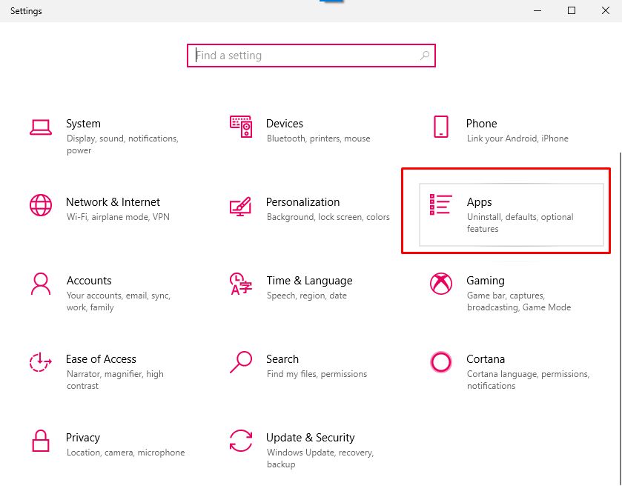The image size is (622, 494).
Task: Click the Gaming Xbox icon
Action: click(x=440, y=284)
